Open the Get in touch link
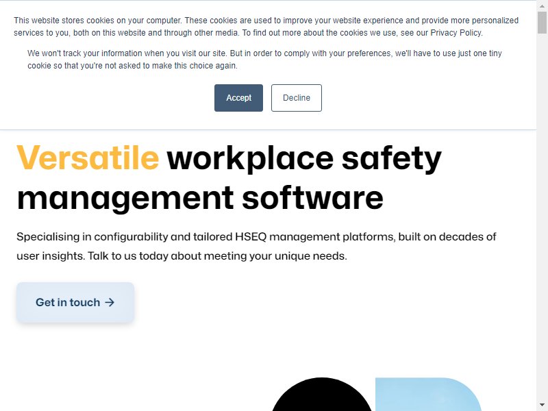This screenshot has height=411, width=548. [75, 302]
